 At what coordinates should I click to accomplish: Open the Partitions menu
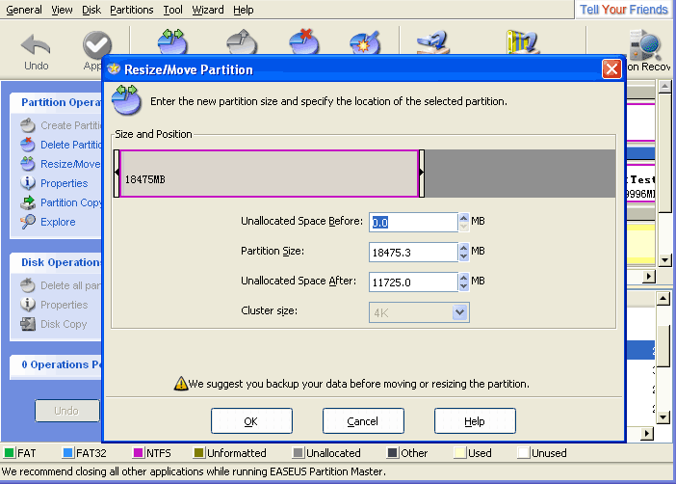click(132, 10)
